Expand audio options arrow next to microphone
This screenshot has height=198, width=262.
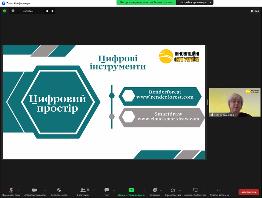19,190
